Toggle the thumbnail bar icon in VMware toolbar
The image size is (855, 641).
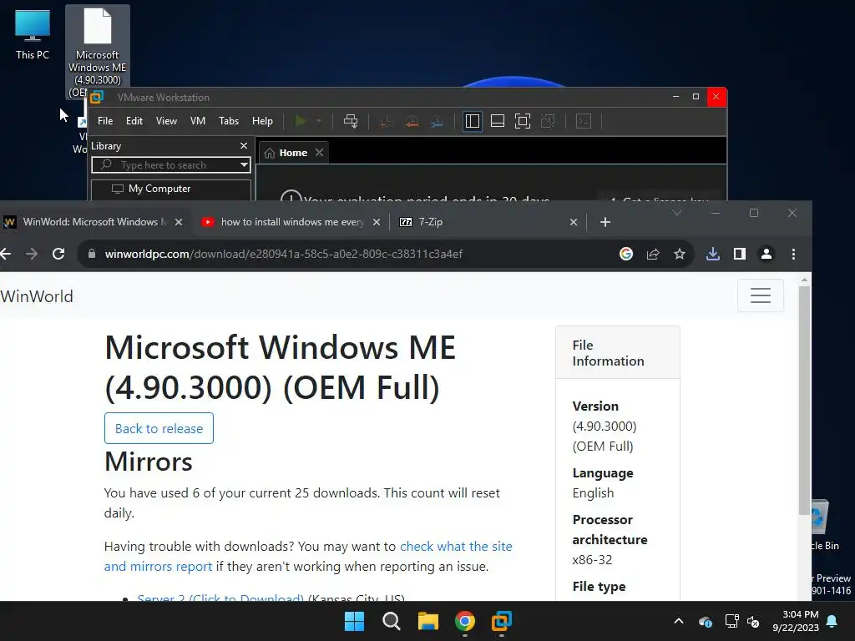pyautogui.click(x=498, y=121)
